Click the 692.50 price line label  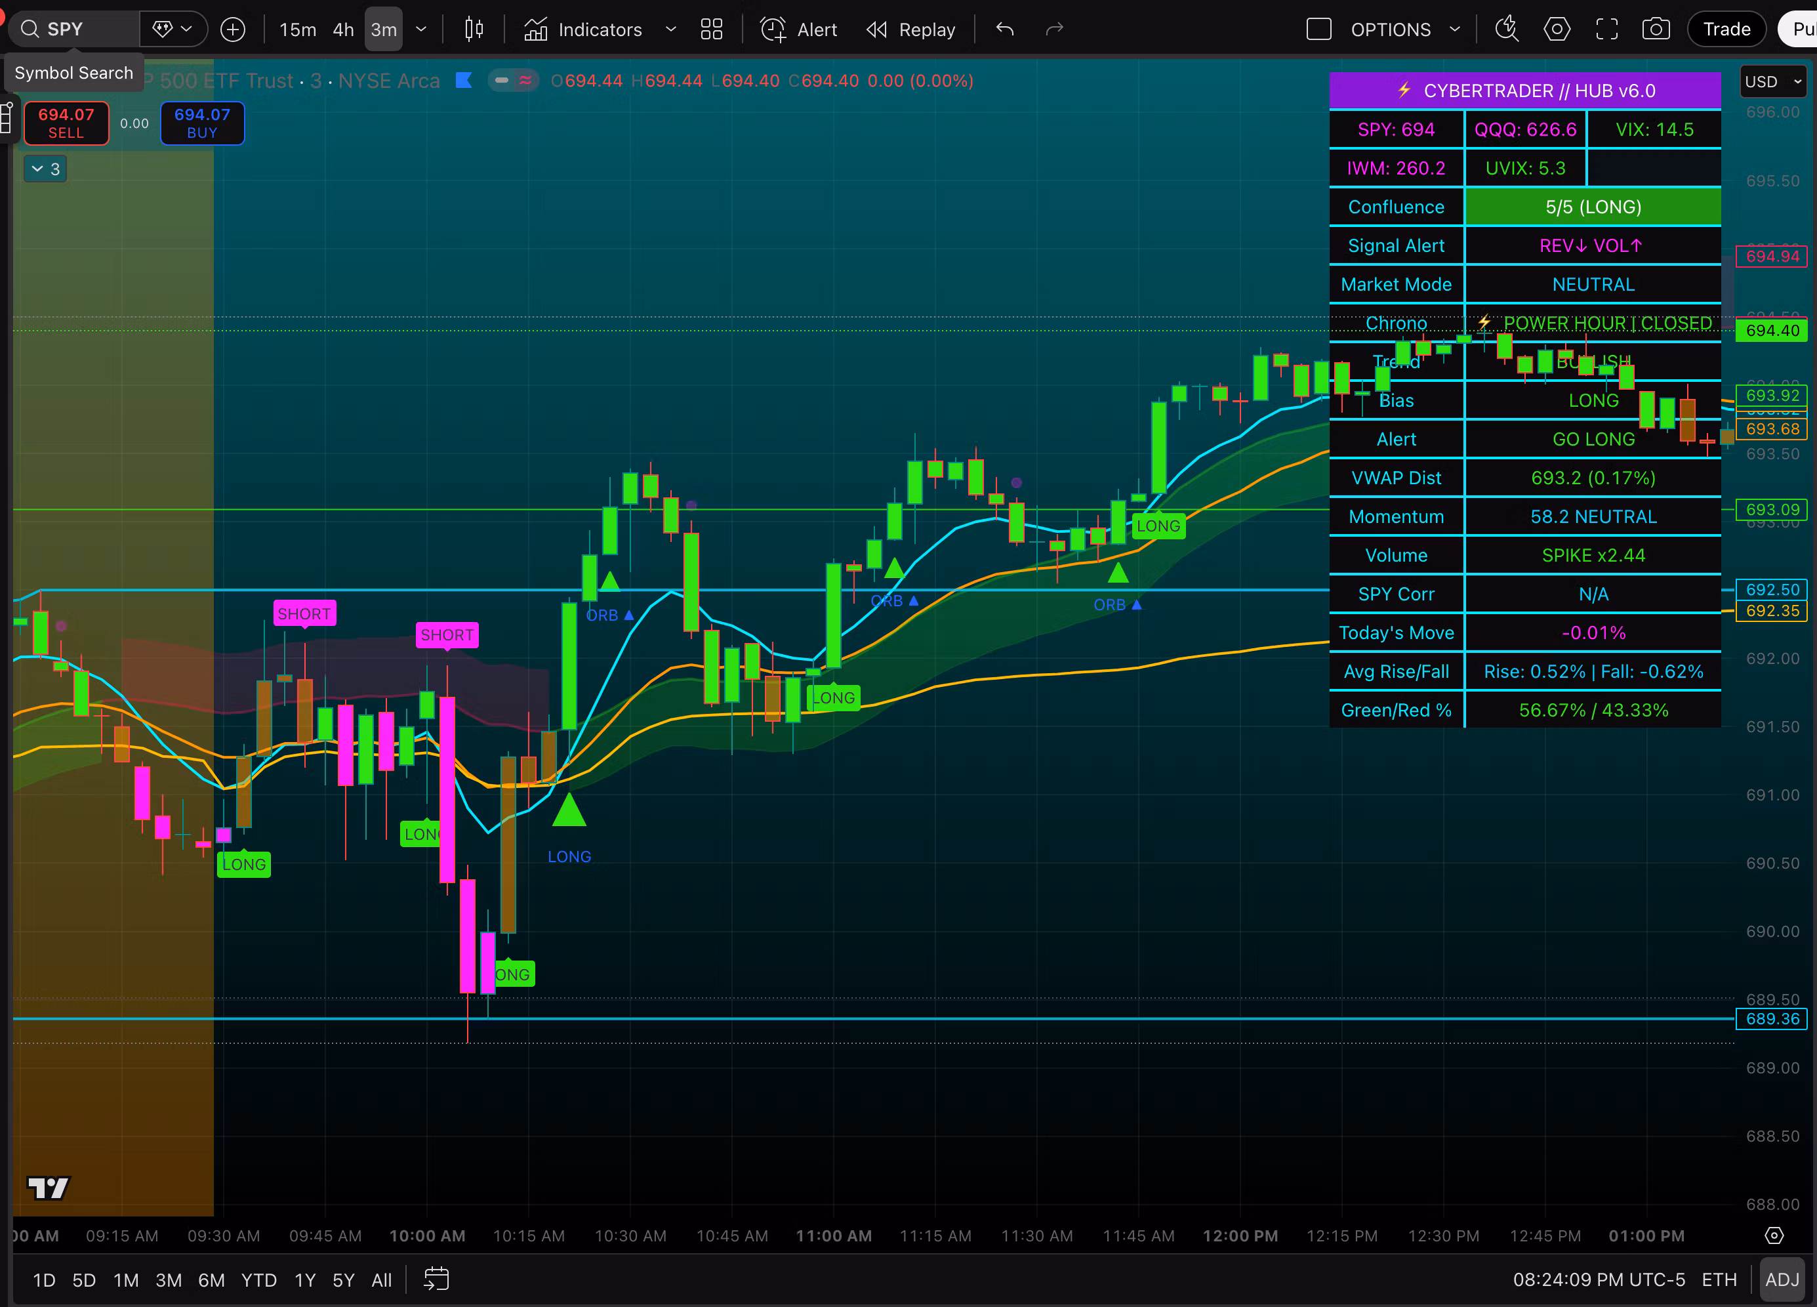pyautogui.click(x=1772, y=589)
